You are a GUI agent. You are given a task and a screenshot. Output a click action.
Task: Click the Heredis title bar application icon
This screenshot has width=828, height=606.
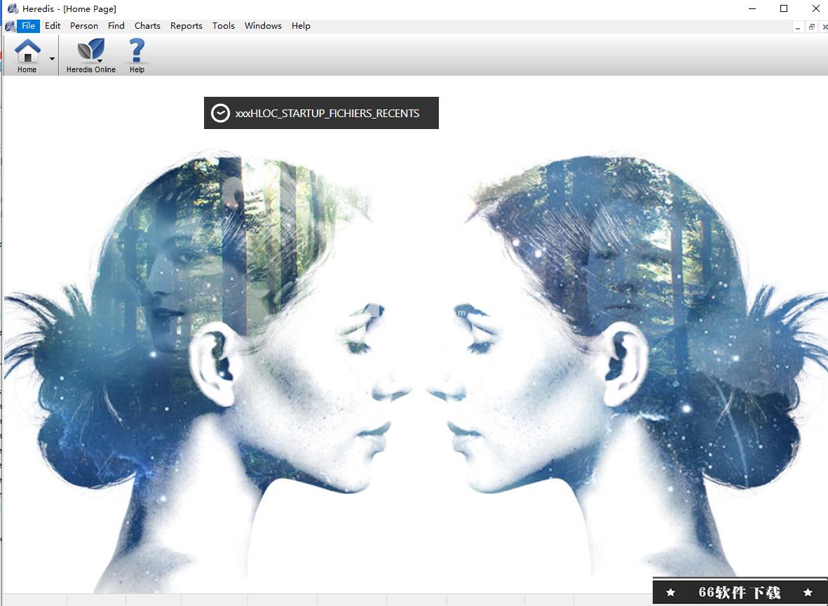click(13, 8)
